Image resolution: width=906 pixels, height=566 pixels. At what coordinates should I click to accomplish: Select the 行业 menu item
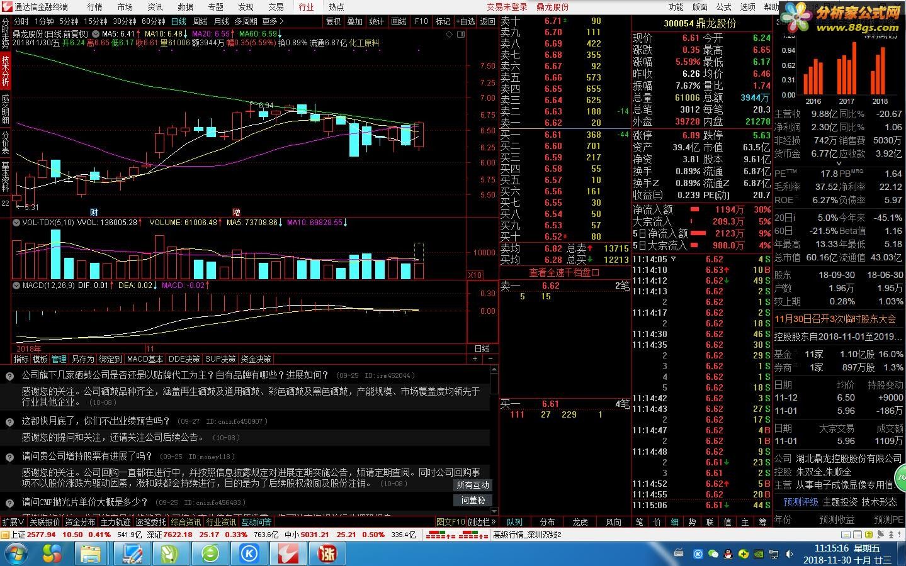pos(306,7)
